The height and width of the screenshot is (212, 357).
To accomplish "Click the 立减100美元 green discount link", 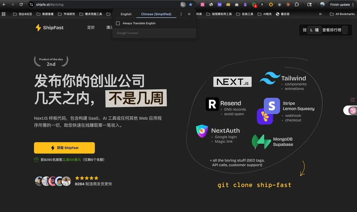I will (72, 160).
